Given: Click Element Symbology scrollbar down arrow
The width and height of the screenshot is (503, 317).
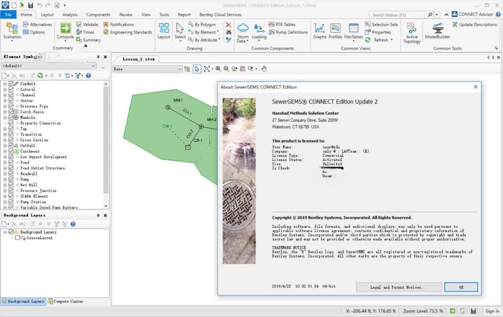Looking at the screenshot, I should click(106, 206).
